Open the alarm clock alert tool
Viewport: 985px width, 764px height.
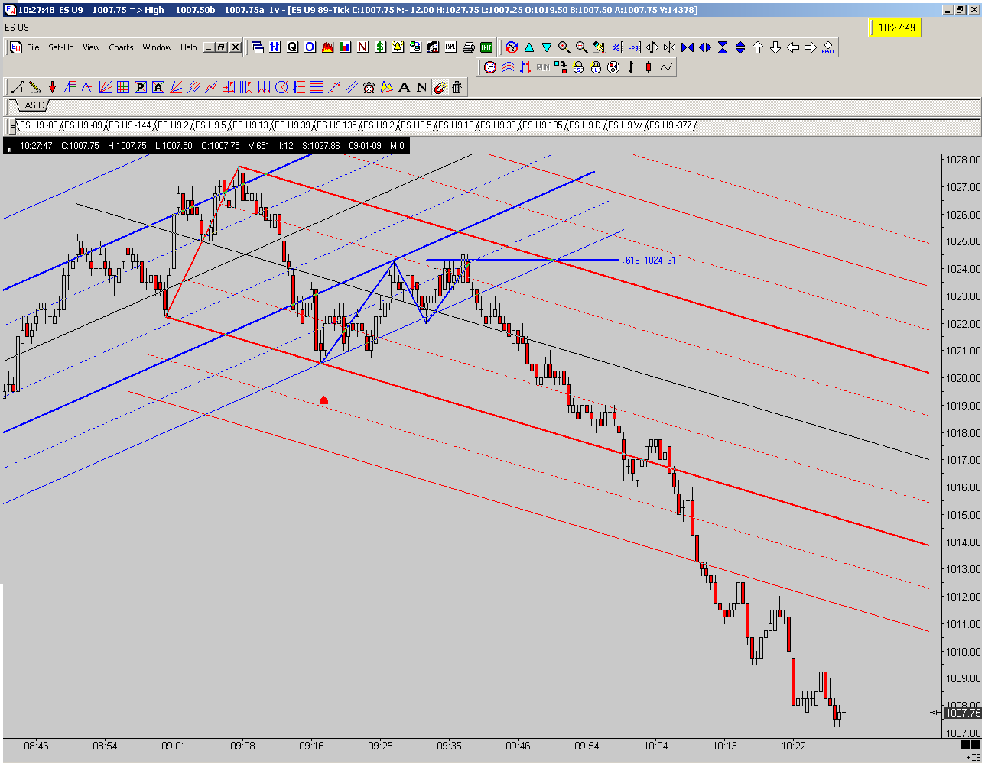point(369,87)
